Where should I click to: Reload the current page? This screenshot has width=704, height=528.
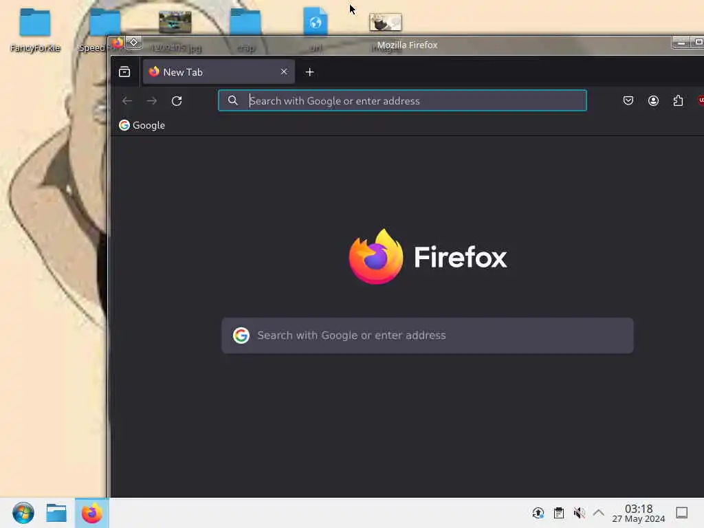[x=177, y=101]
